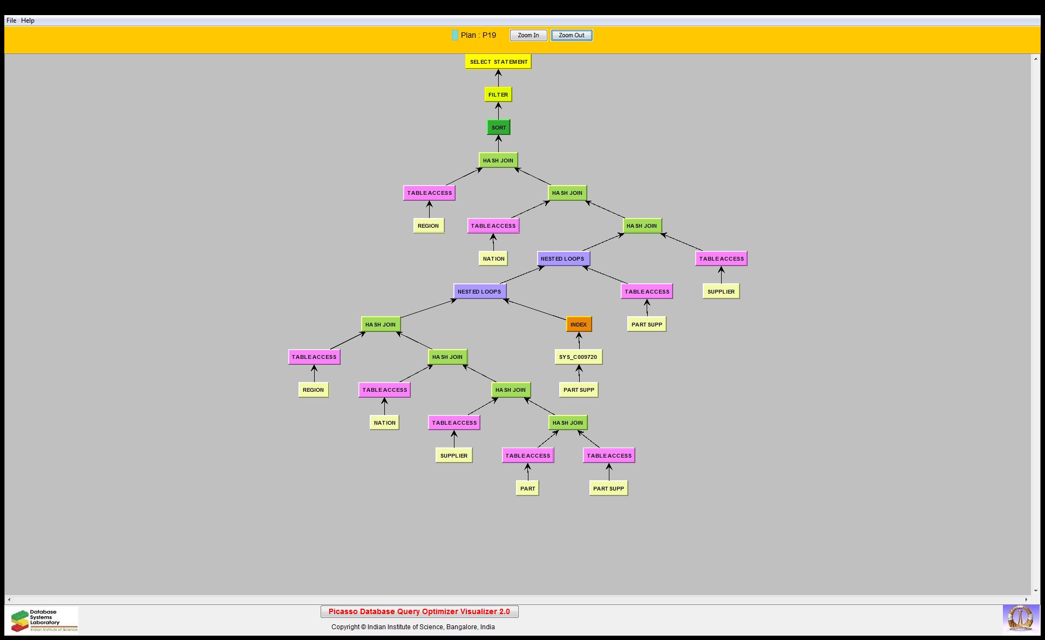Click the horizontal scrollbar right arrow
This screenshot has height=640, width=1045.
tap(1027, 600)
